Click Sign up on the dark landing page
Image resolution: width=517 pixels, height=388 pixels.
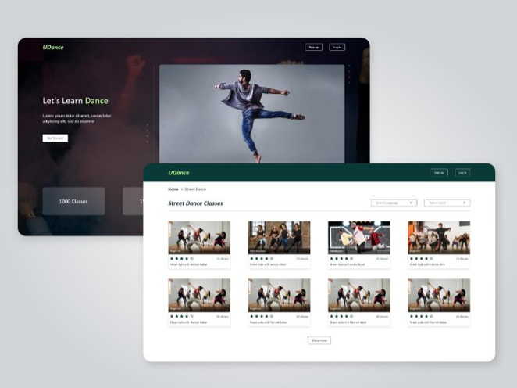[313, 47]
